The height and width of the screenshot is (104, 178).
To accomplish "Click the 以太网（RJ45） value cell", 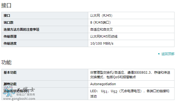I will [131, 16].
